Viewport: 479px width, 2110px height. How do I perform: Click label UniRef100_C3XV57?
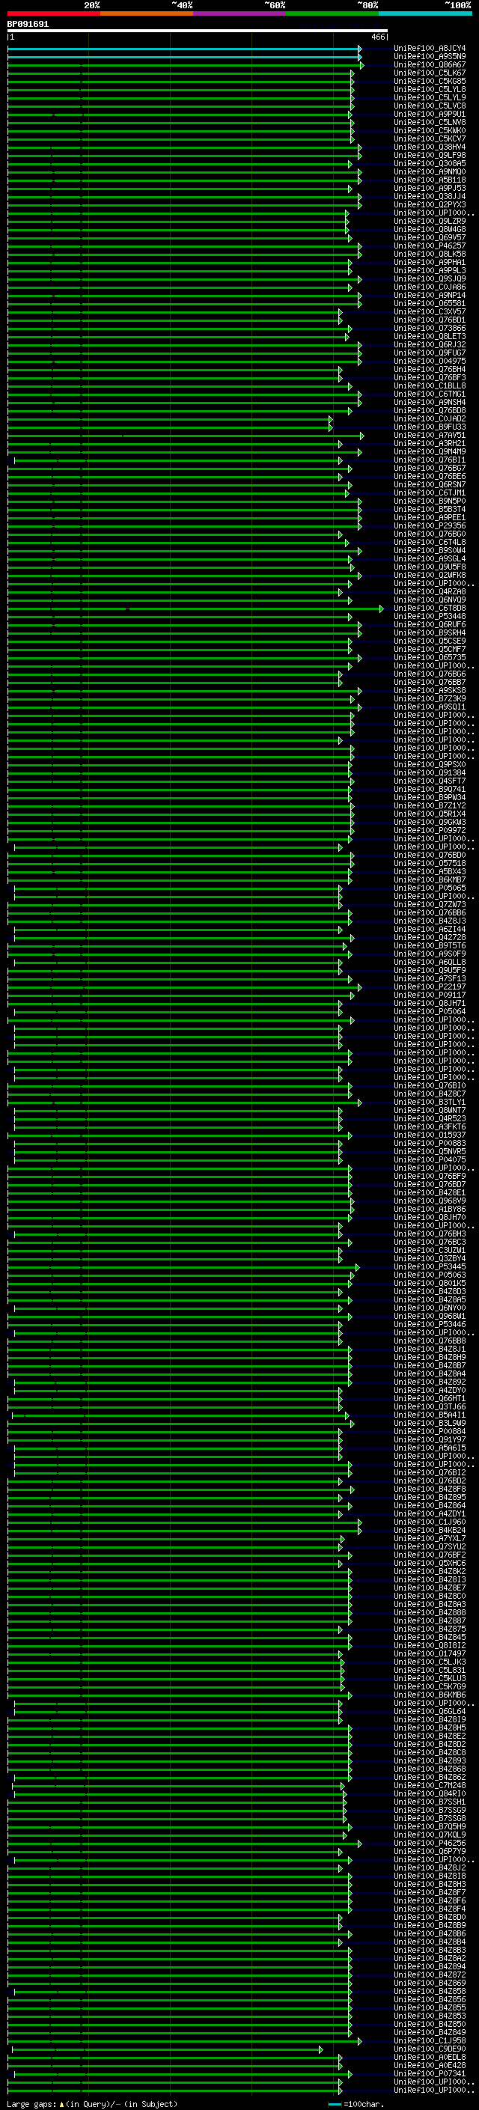(430, 312)
